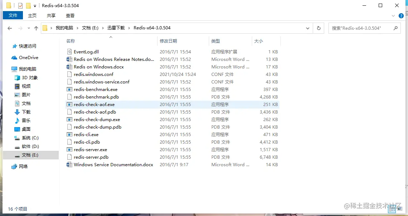Open 下载 folder in the sidebar
408x216 pixels.
[23, 112]
